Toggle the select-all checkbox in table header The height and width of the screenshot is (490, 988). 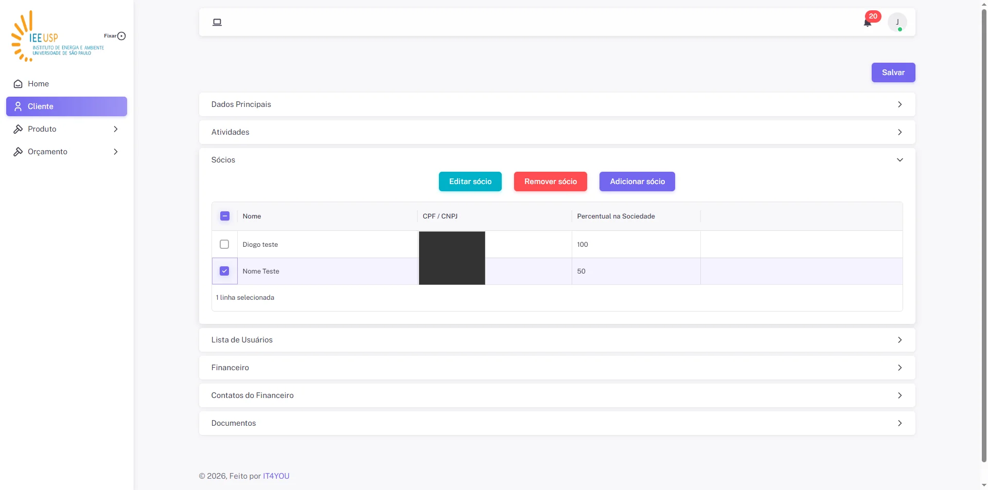click(x=225, y=216)
